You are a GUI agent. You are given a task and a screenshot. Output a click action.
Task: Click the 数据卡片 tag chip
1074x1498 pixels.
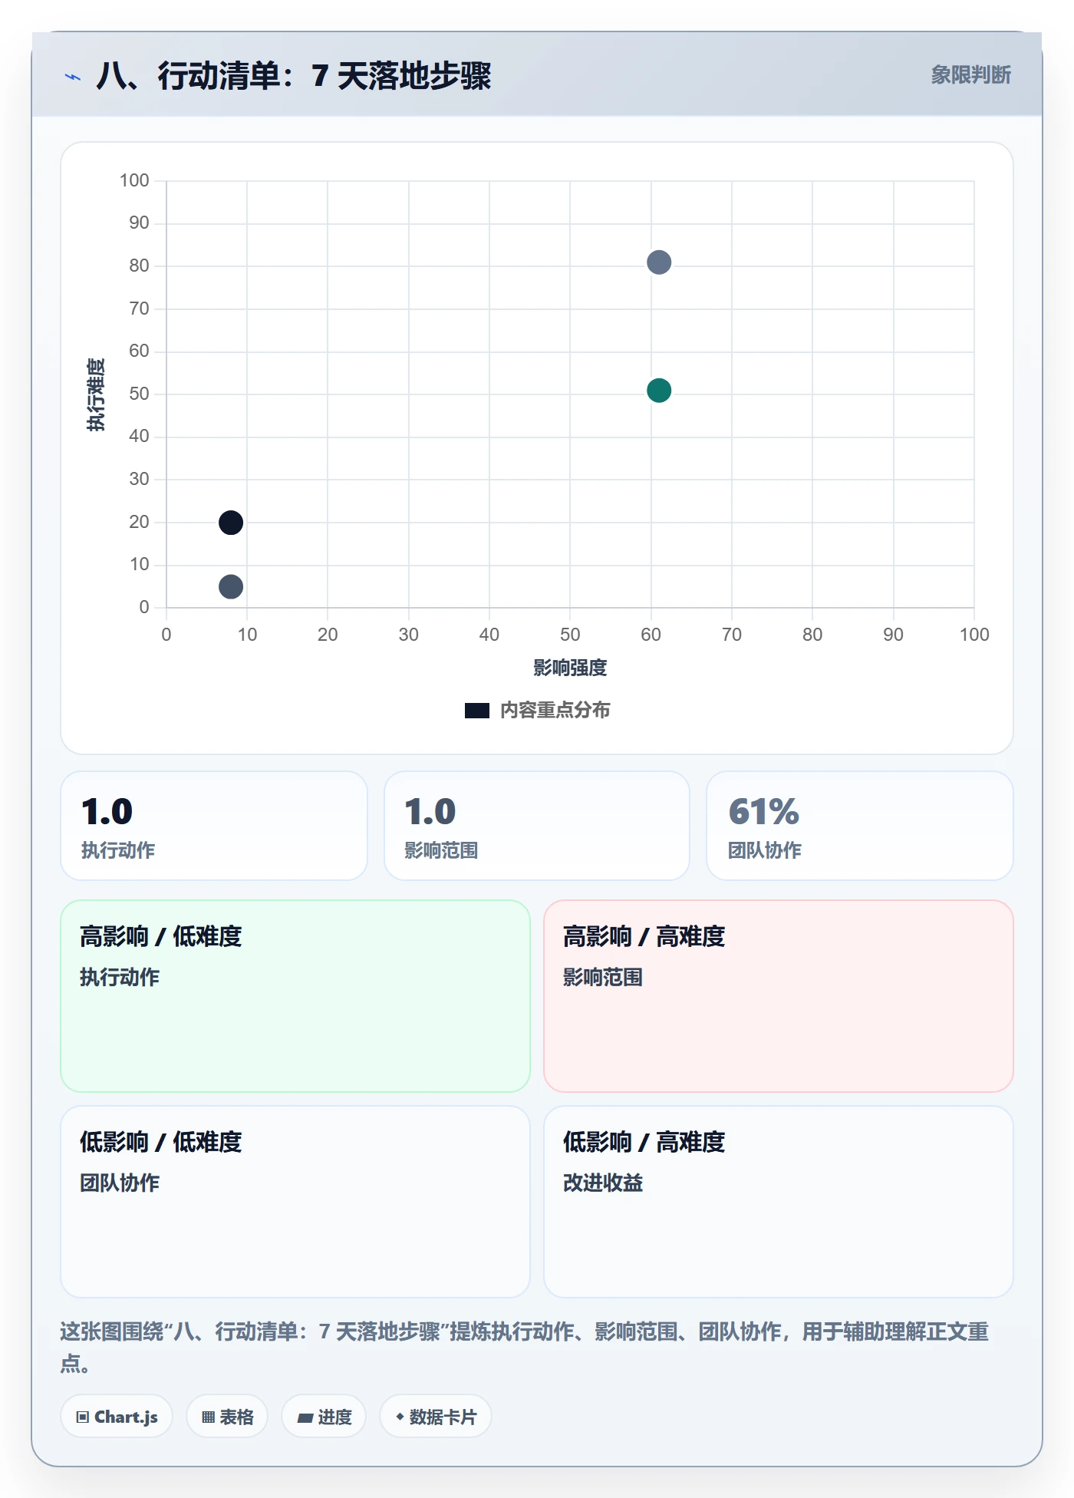click(x=436, y=1417)
